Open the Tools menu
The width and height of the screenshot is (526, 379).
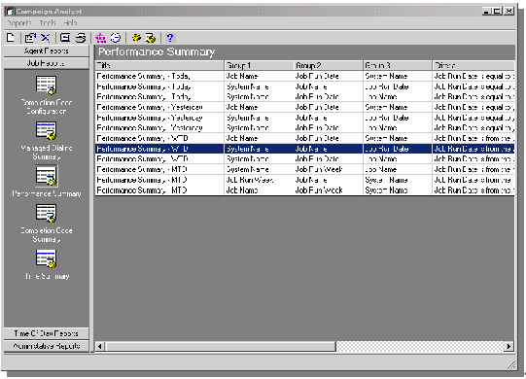48,23
